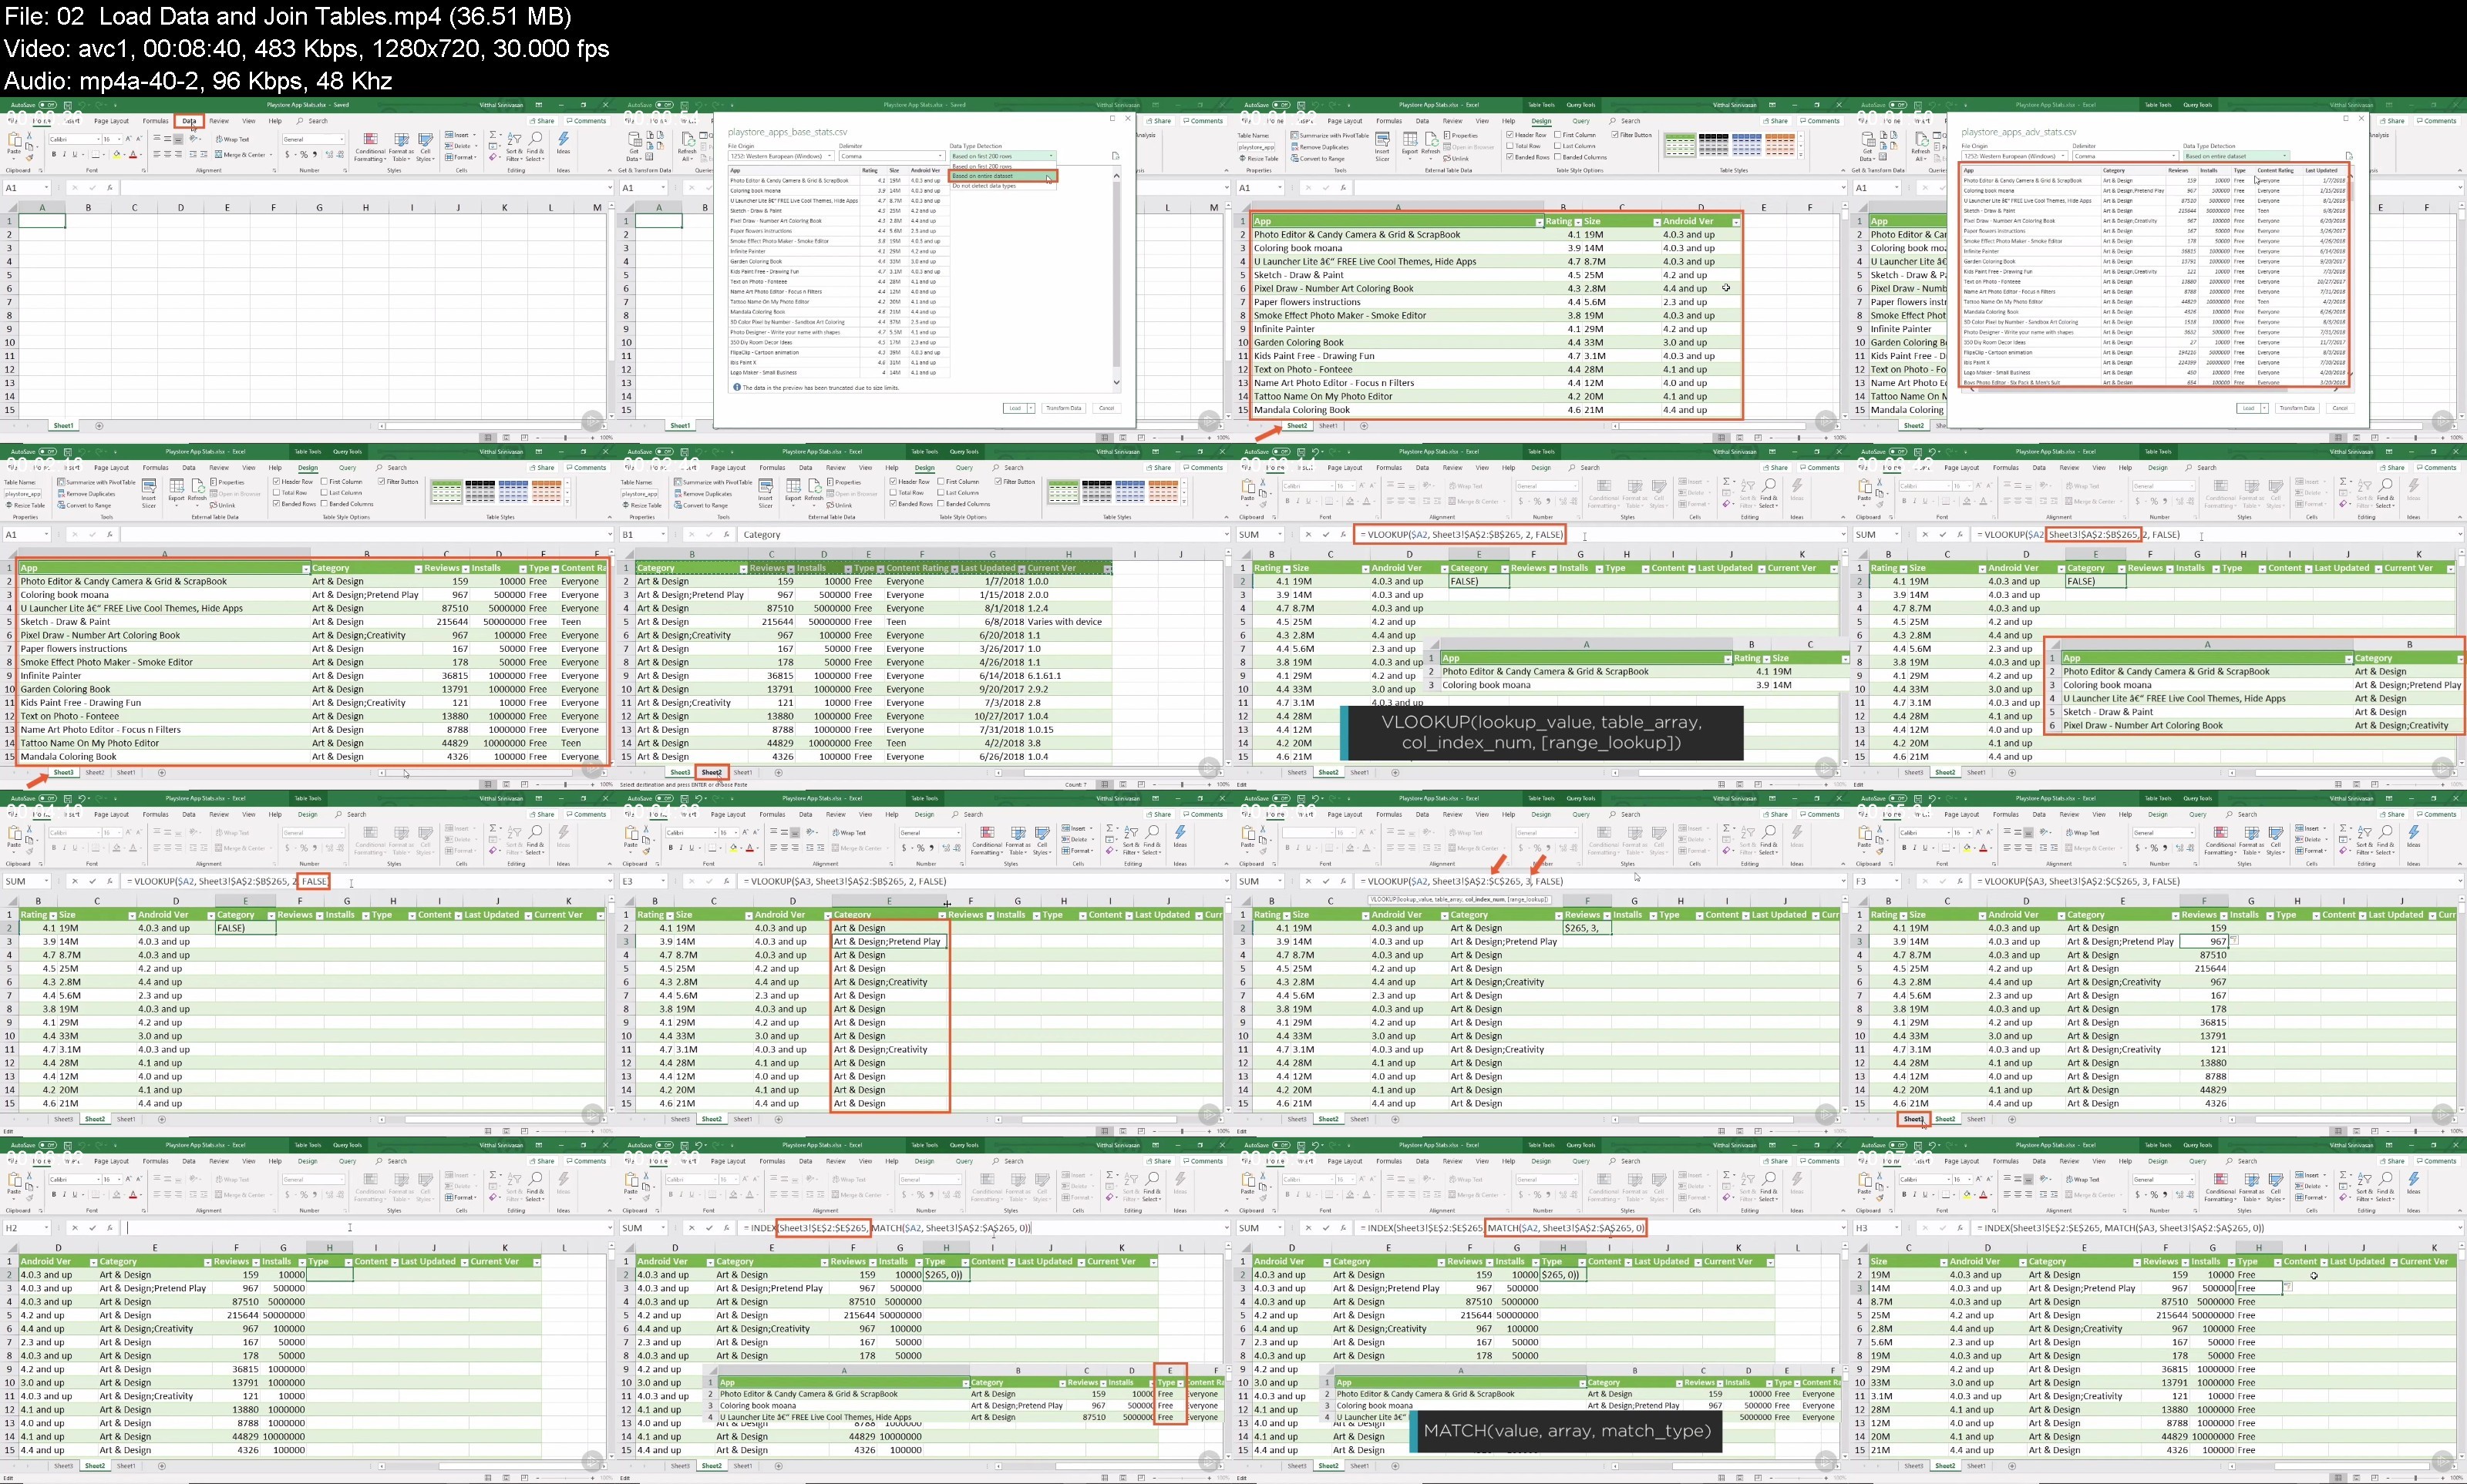
Task: Click Get Data beside the base_stats.csv dialog
Action: click(x=634, y=147)
